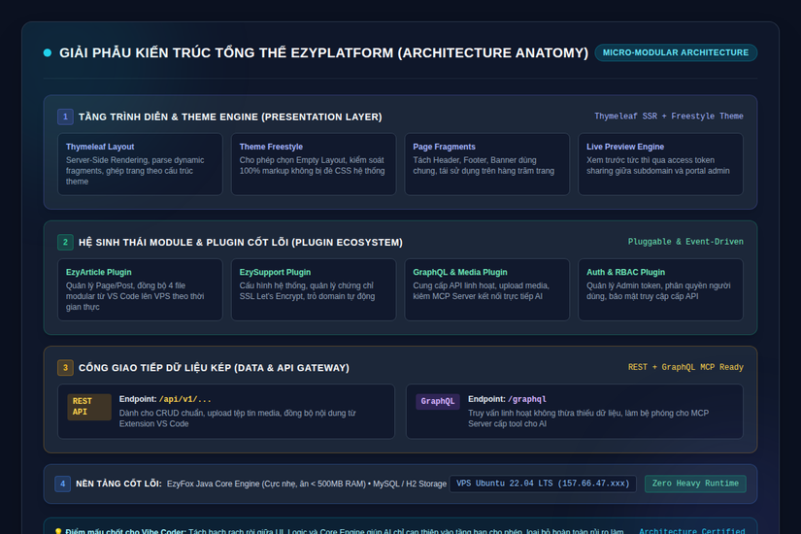Select the number 4 layer badge

[62, 484]
